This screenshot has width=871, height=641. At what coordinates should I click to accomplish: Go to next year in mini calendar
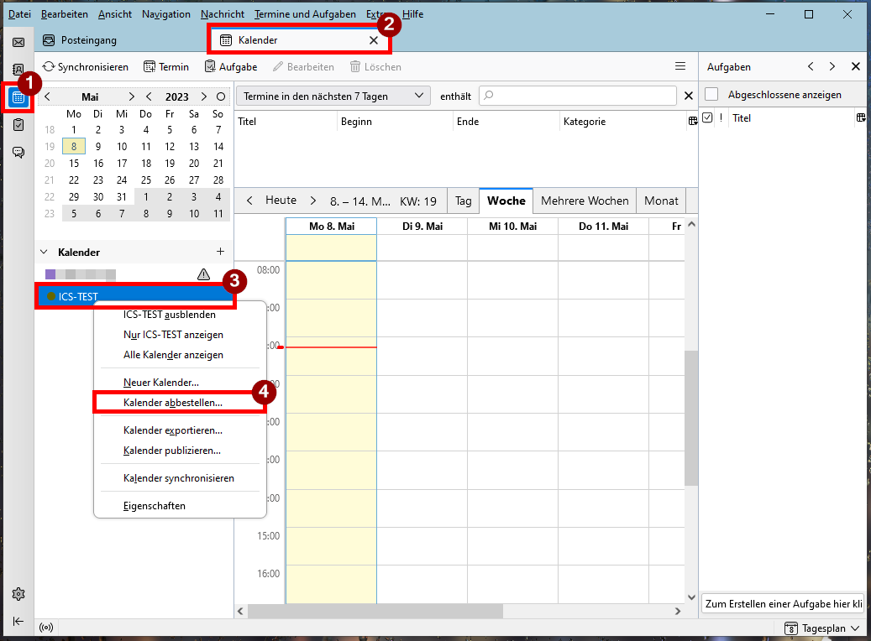click(204, 96)
